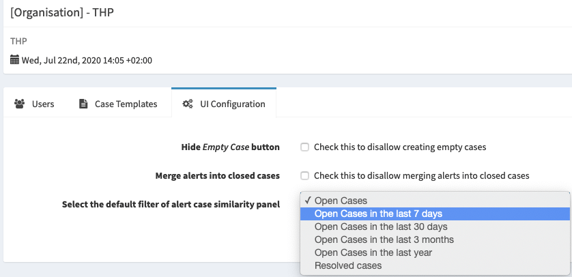572x277 pixels.
Task: Tick the disallow merging alerts checkbox
Action: (x=305, y=175)
